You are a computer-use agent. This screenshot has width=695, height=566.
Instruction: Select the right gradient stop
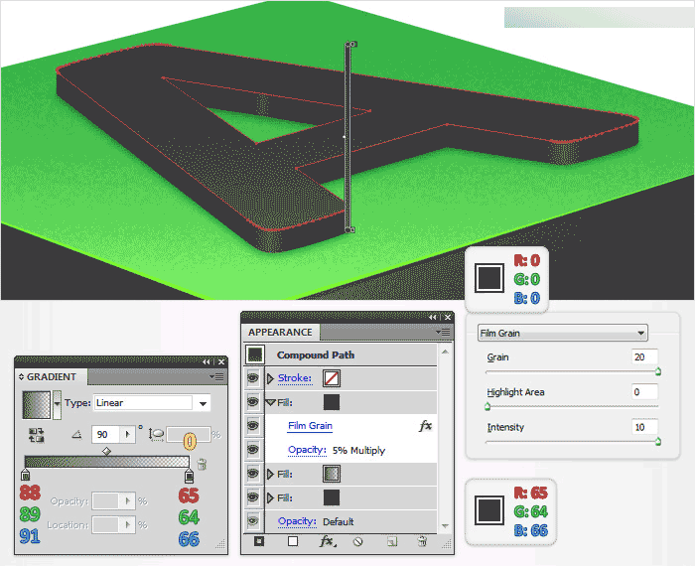coord(189,476)
